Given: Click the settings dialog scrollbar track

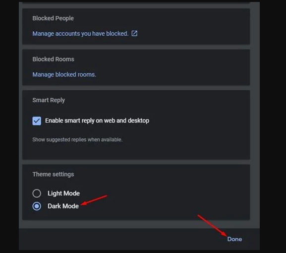Looking at the screenshot, I should coord(255,115).
